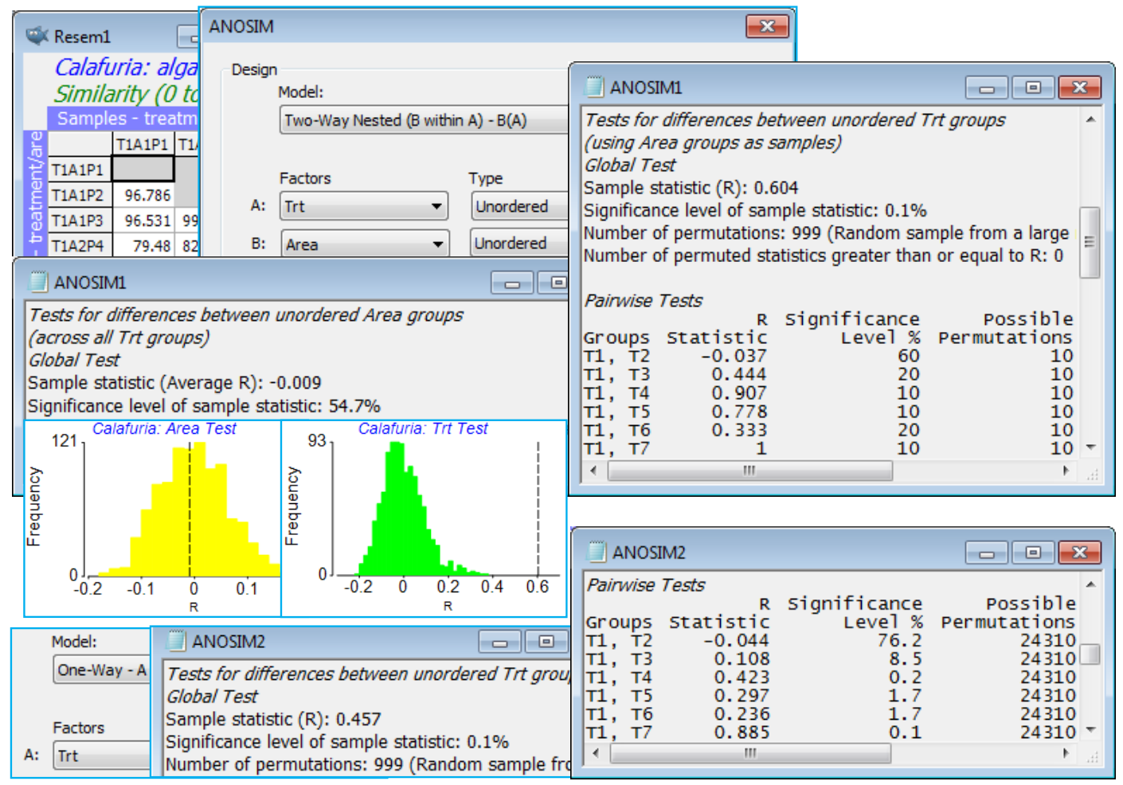The width and height of the screenshot is (1123, 785).
Task: Click row header T1A1P2 in Resem1
Action: pyautogui.click(x=80, y=194)
